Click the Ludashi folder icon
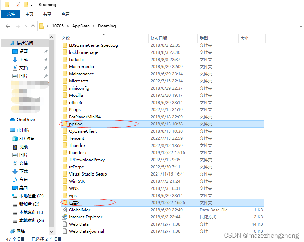 65,60
